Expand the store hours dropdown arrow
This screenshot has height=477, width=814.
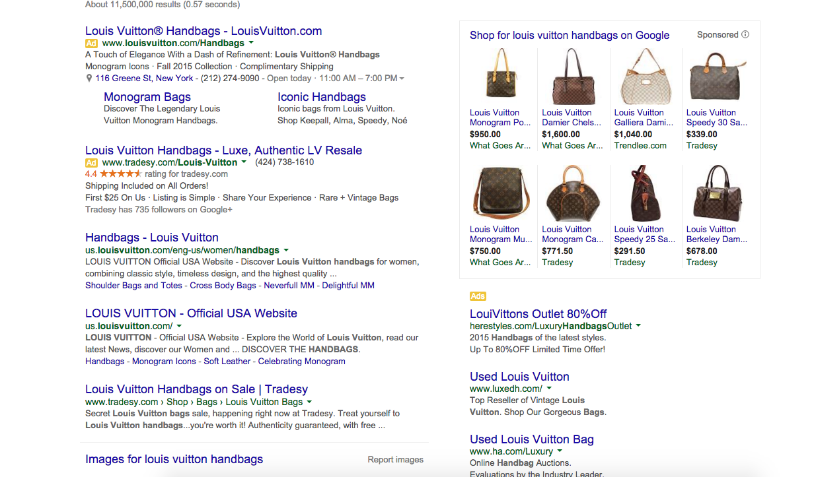point(402,79)
